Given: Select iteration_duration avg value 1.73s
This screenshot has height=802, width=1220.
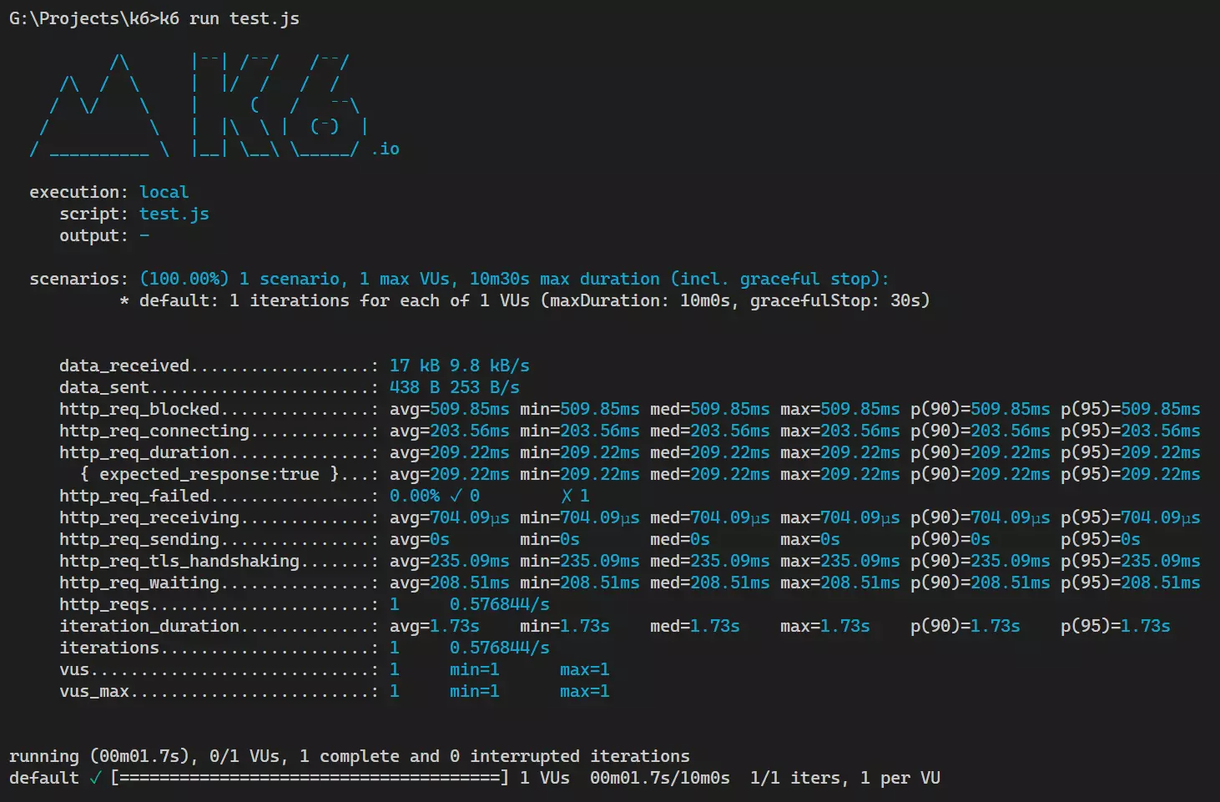Looking at the screenshot, I should pyautogui.click(x=455, y=626).
